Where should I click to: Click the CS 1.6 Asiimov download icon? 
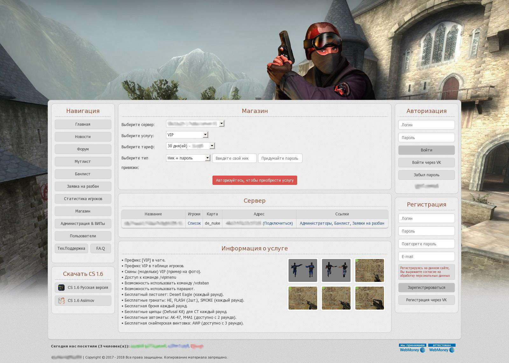click(x=61, y=301)
